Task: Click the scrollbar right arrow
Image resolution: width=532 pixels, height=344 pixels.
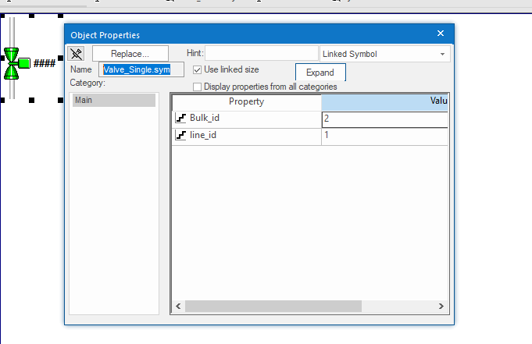Action: click(x=441, y=307)
